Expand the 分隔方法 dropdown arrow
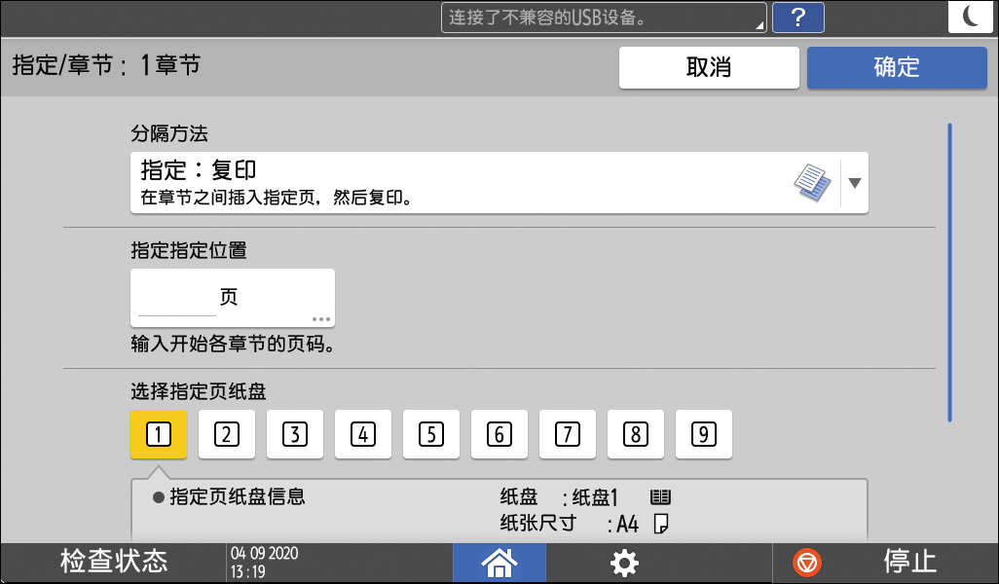Viewport: 999px width, 584px height. (853, 182)
